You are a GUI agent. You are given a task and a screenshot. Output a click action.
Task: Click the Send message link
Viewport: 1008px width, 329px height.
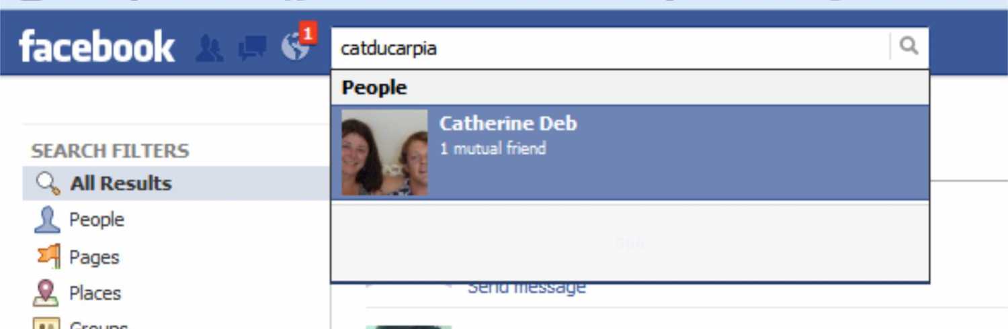[x=526, y=287]
